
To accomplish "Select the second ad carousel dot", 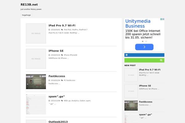I will click(146, 42).
